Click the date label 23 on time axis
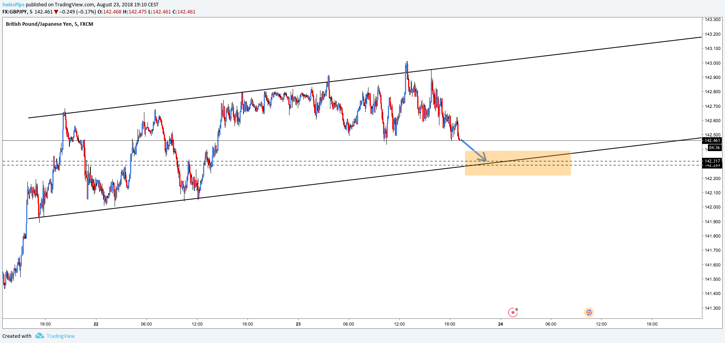The height and width of the screenshot is (343, 725). (298, 324)
